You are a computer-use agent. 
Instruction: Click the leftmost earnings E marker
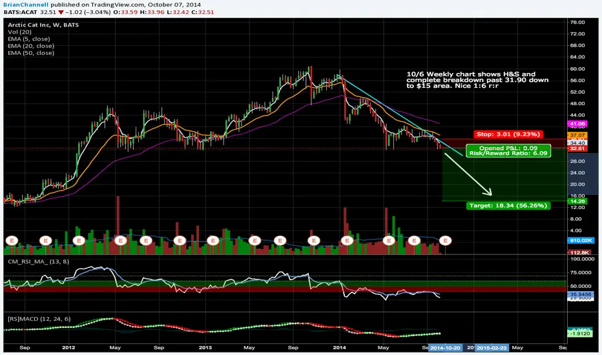point(12,241)
